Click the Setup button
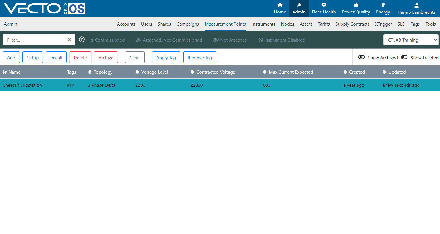Image resolution: width=440 pixels, height=234 pixels. click(33, 57)
